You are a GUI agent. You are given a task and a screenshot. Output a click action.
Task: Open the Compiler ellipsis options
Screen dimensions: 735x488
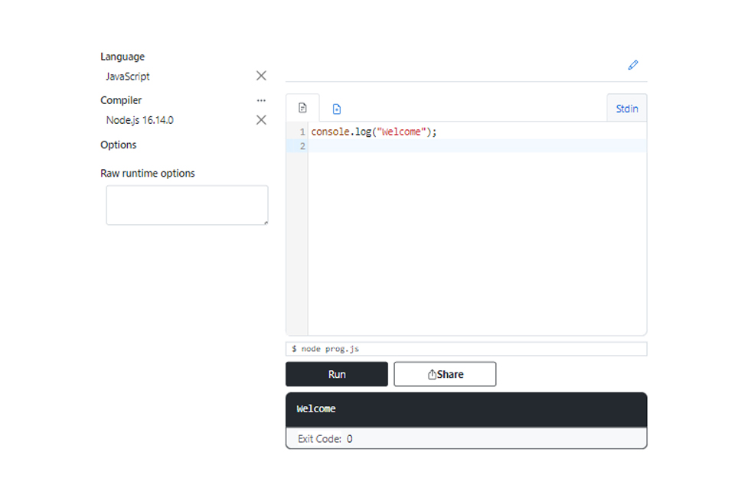tap(261, 100)
